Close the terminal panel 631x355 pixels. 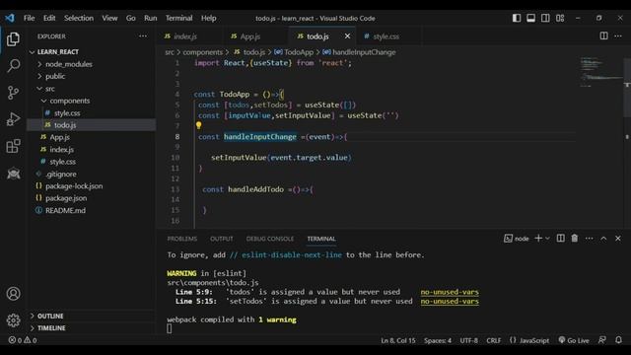pyautogui.click(x=618, y=239)
